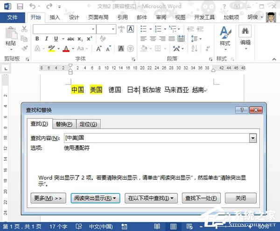
Task: Activate the Format Painter brush
Action: pyautogui.click(x=24, y=48)
